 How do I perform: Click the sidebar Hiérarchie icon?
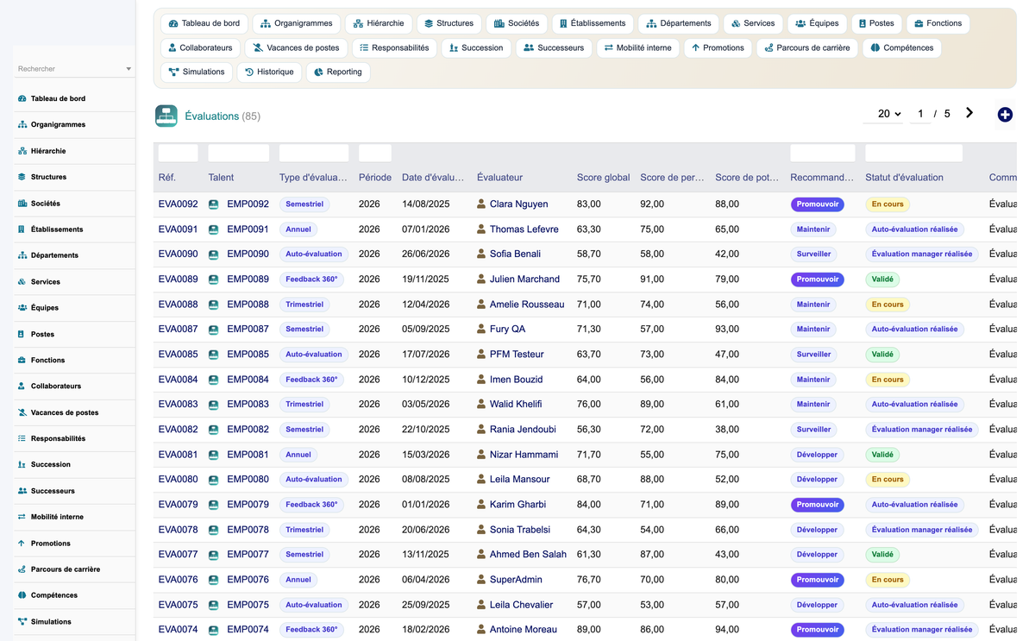point(22,151)
